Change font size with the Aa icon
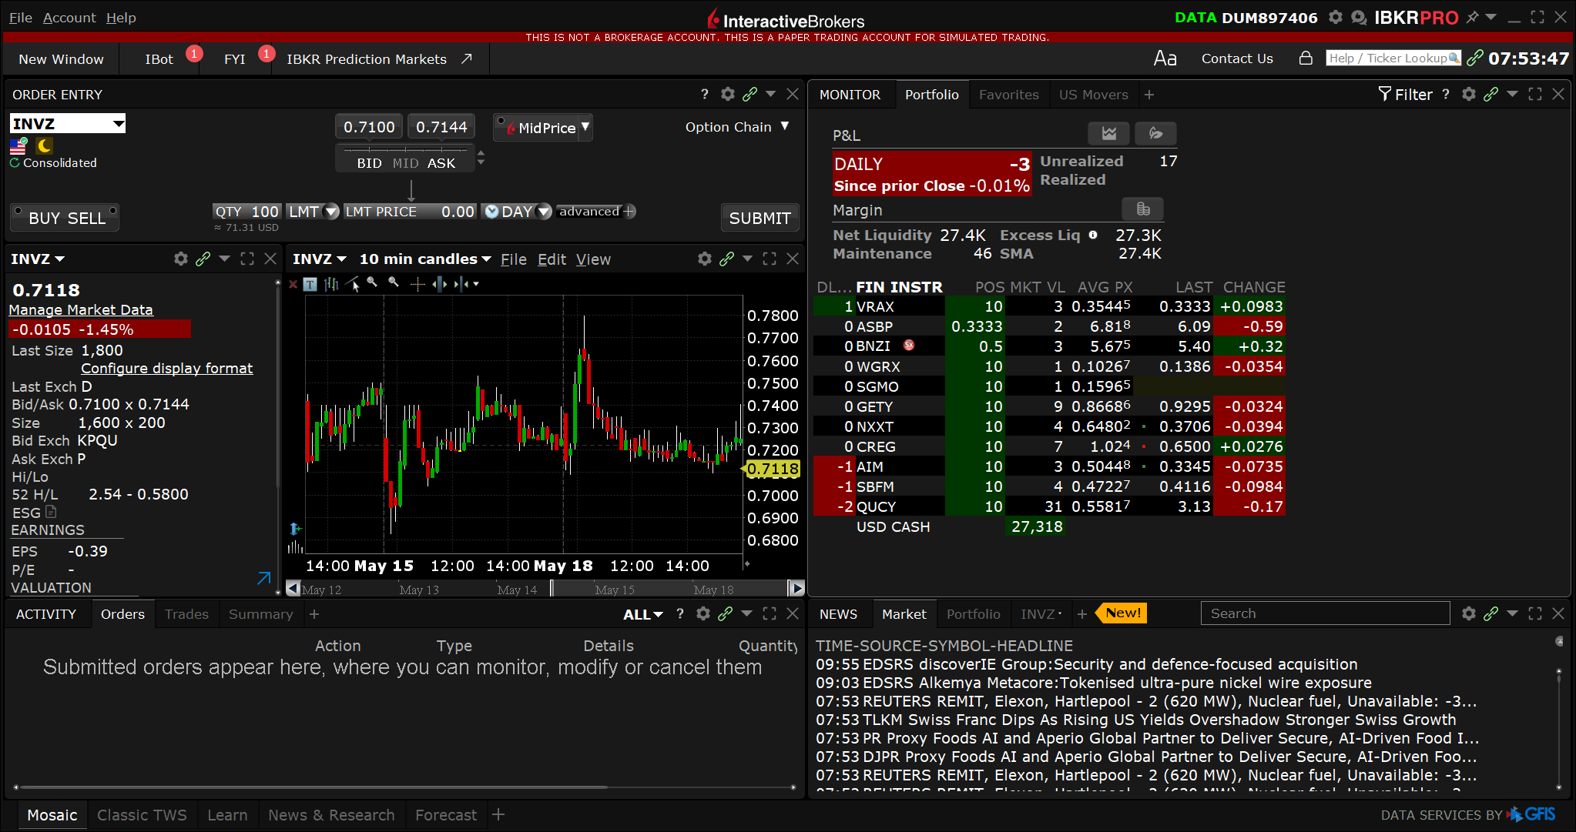Screen dimensions: 1576x832 (1165, 58)
